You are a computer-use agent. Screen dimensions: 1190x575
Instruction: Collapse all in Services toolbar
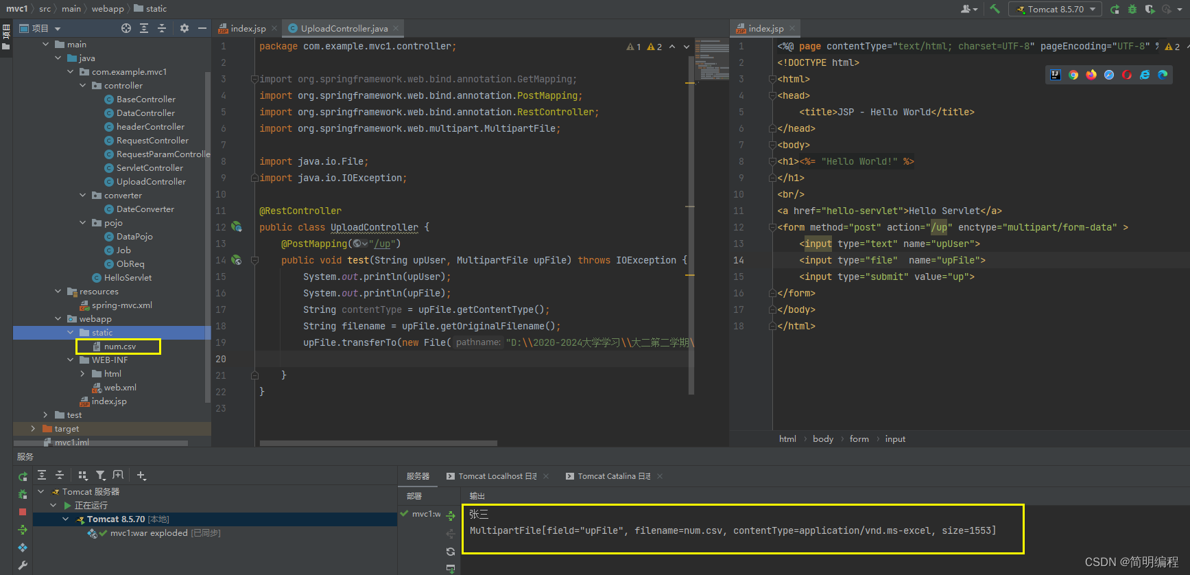click(x=60, y=475)
